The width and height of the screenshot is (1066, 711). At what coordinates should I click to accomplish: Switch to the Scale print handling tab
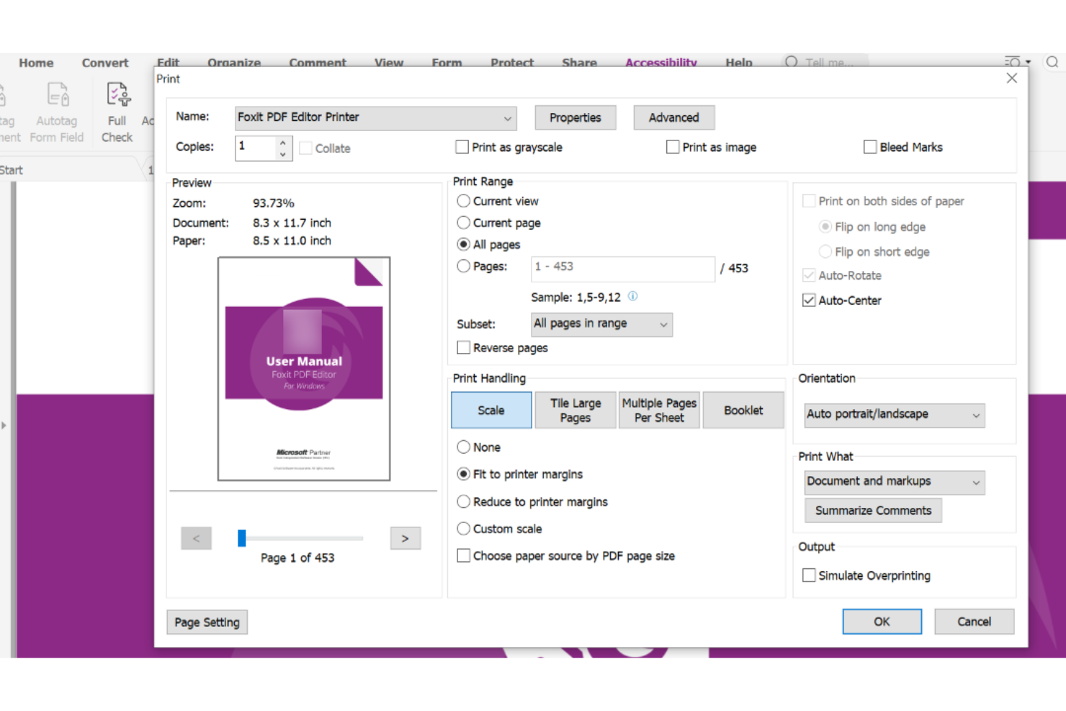[491, 410]
